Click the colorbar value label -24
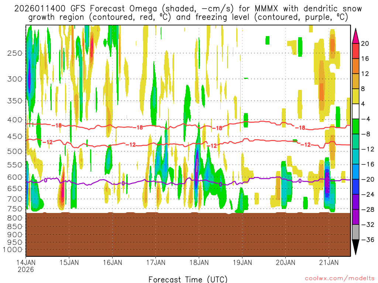 (x=368, y=195)
